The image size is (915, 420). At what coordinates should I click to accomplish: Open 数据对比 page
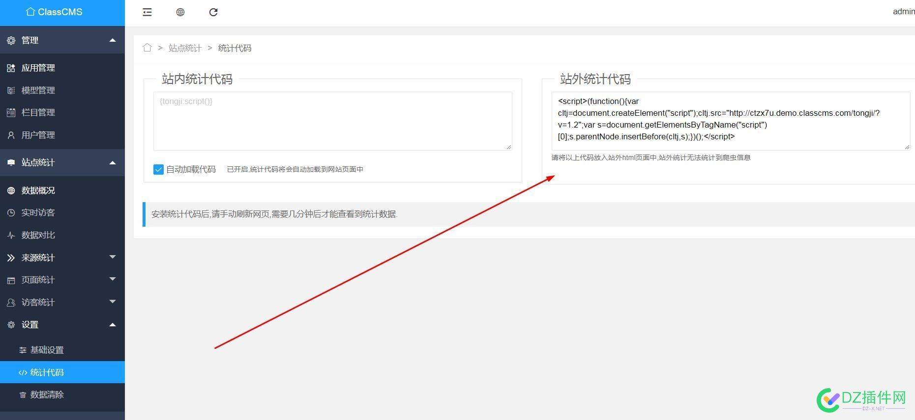click(62, 235)
